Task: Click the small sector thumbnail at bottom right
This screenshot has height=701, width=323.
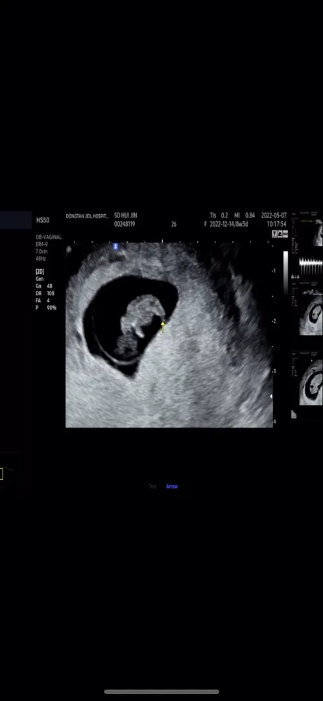Action: (294, 414)
